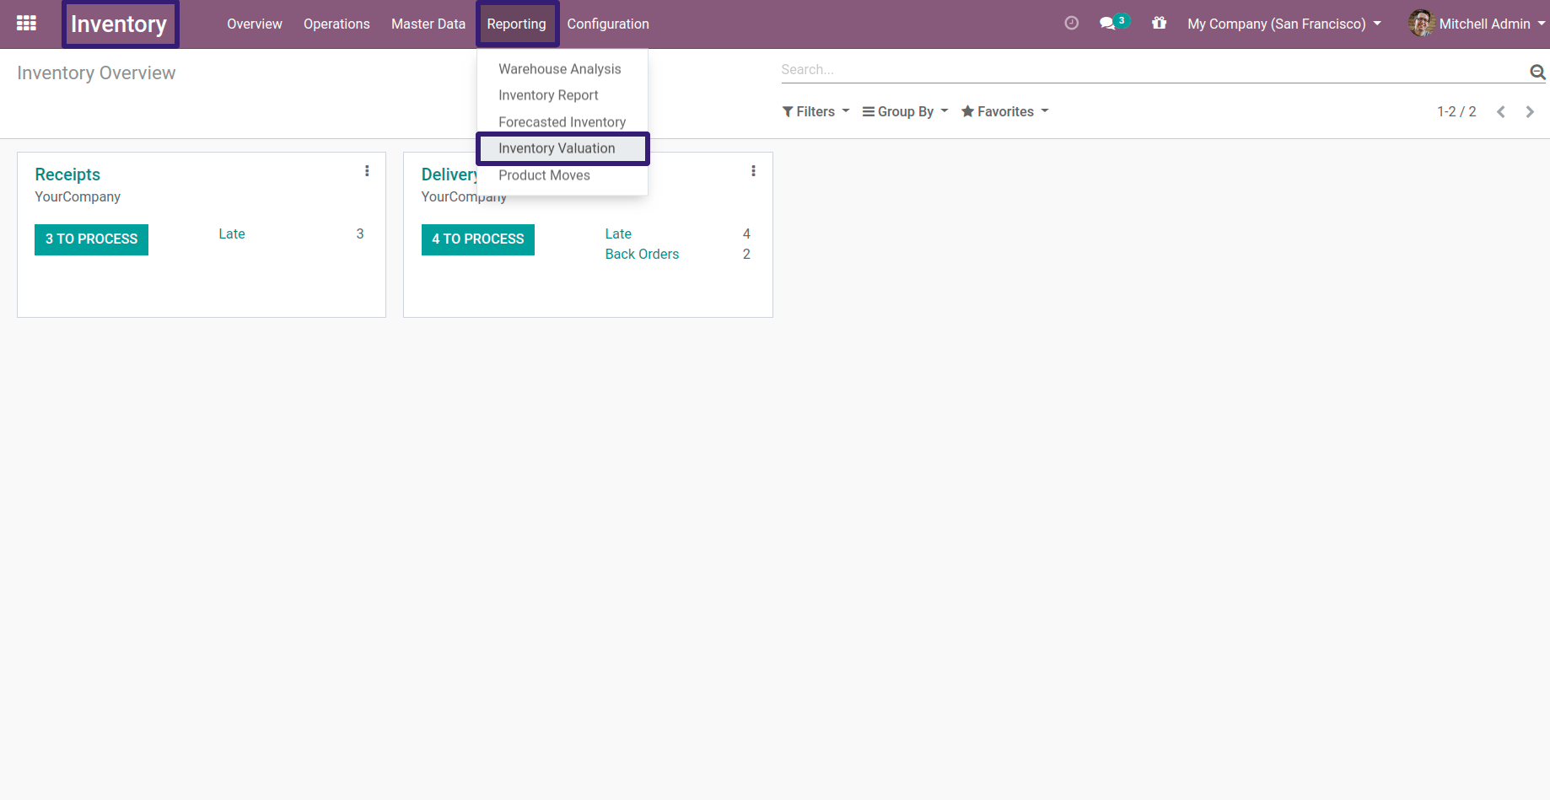Open the Receipts card title link
Viewport: 1550px width, 800px height.
tap(67, 174)
